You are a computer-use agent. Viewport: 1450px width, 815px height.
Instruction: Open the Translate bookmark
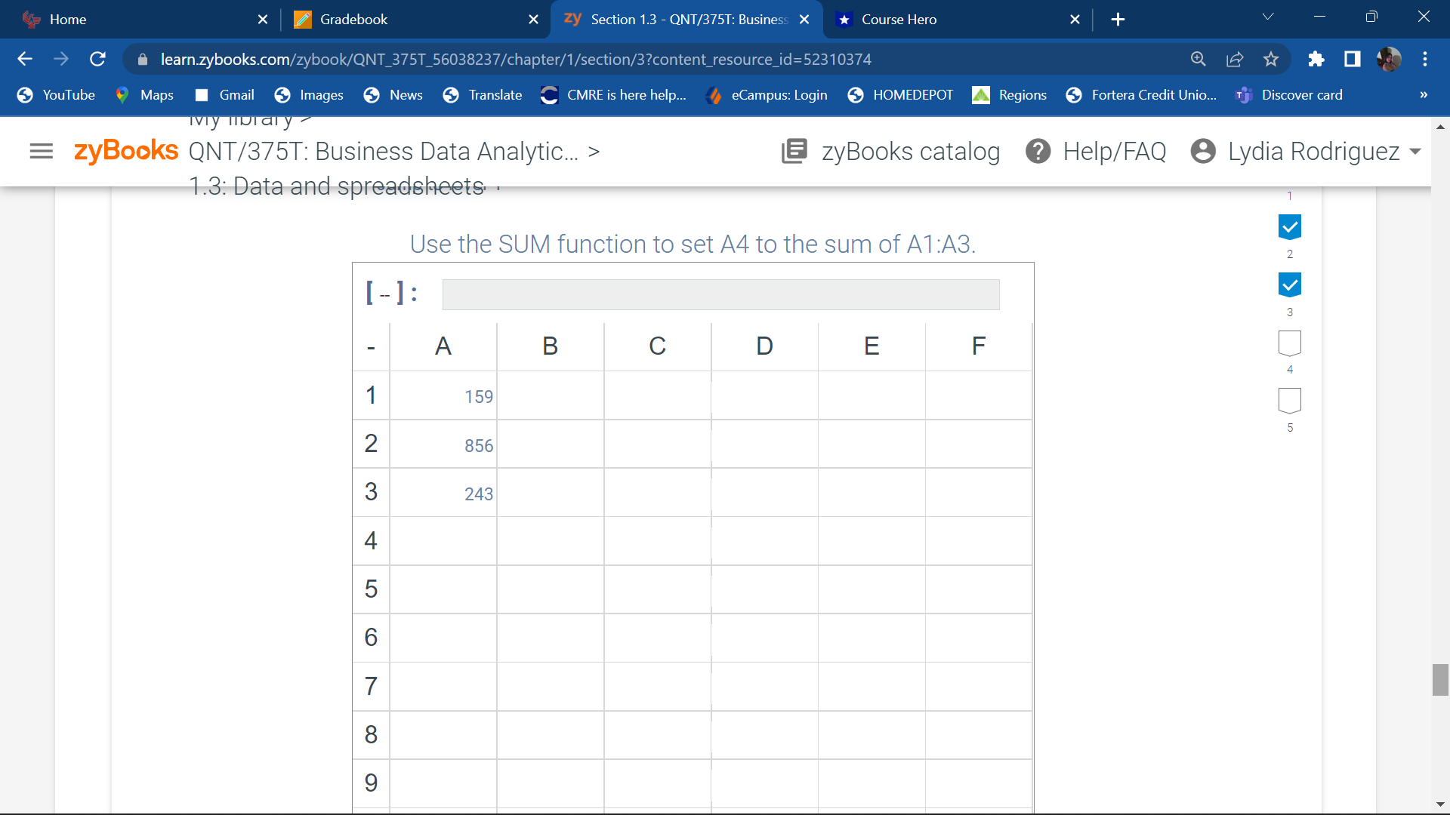(483, 95)
